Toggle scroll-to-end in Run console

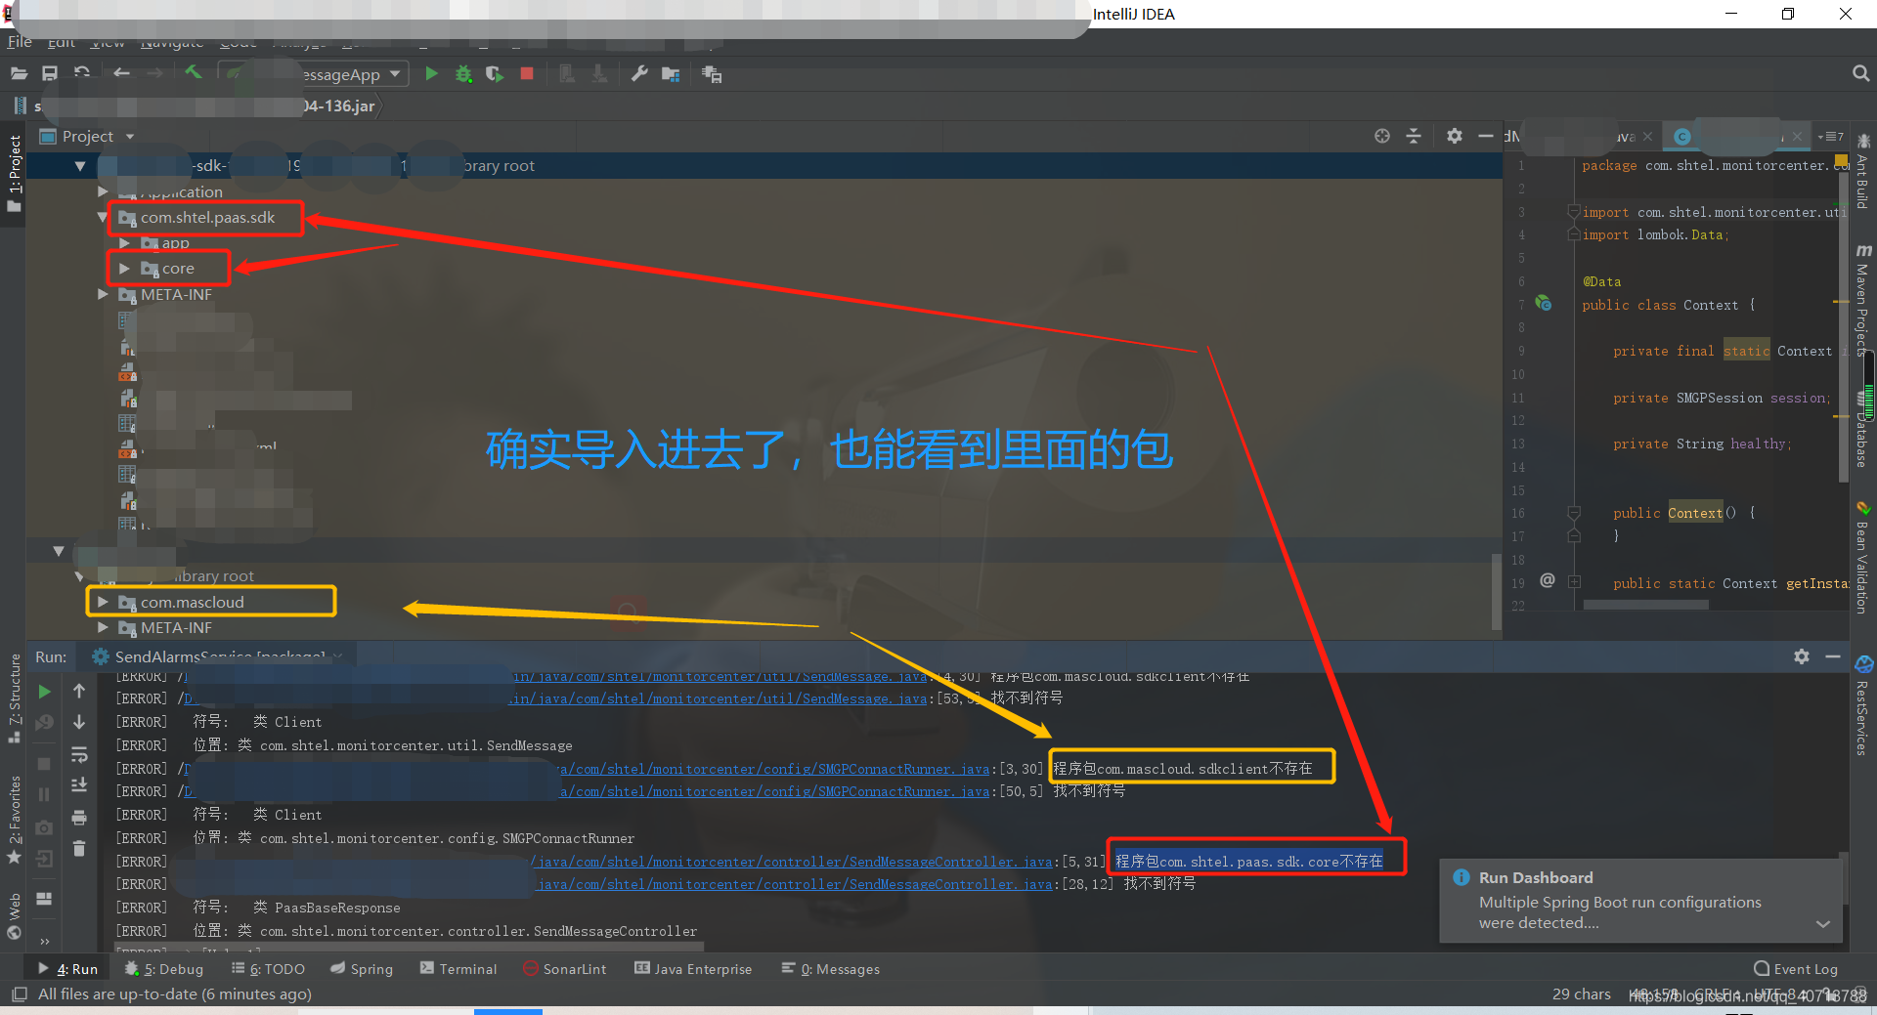tap(79, 785)
